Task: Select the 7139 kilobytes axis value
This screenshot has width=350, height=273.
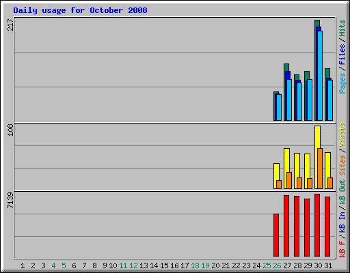Action: click(x=10, y=200)
